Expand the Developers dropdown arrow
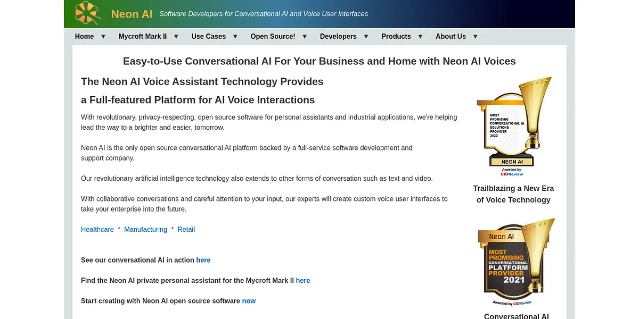 coord(366,37)
